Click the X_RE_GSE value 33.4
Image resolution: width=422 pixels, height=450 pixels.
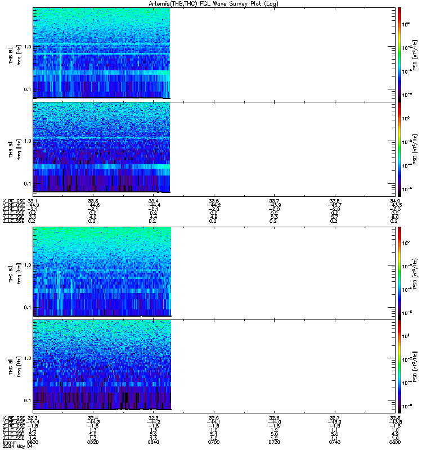click(x=153, y=201)
